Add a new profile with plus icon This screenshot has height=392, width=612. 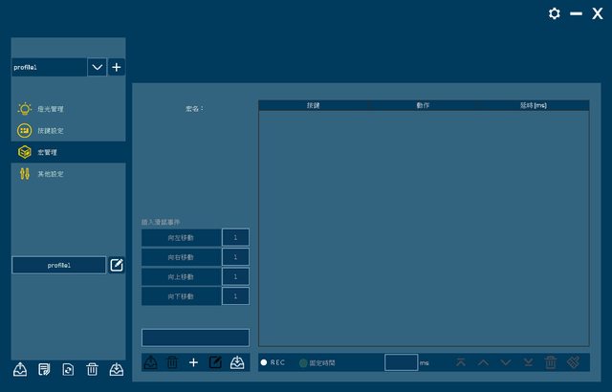116,67
